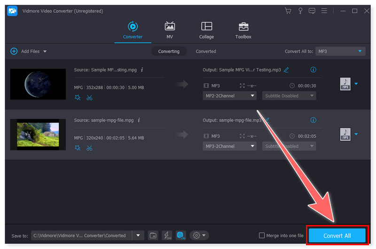This screenshot has width=376, height=249.
Task: Click the Add Files button
Action: point(29,51)
